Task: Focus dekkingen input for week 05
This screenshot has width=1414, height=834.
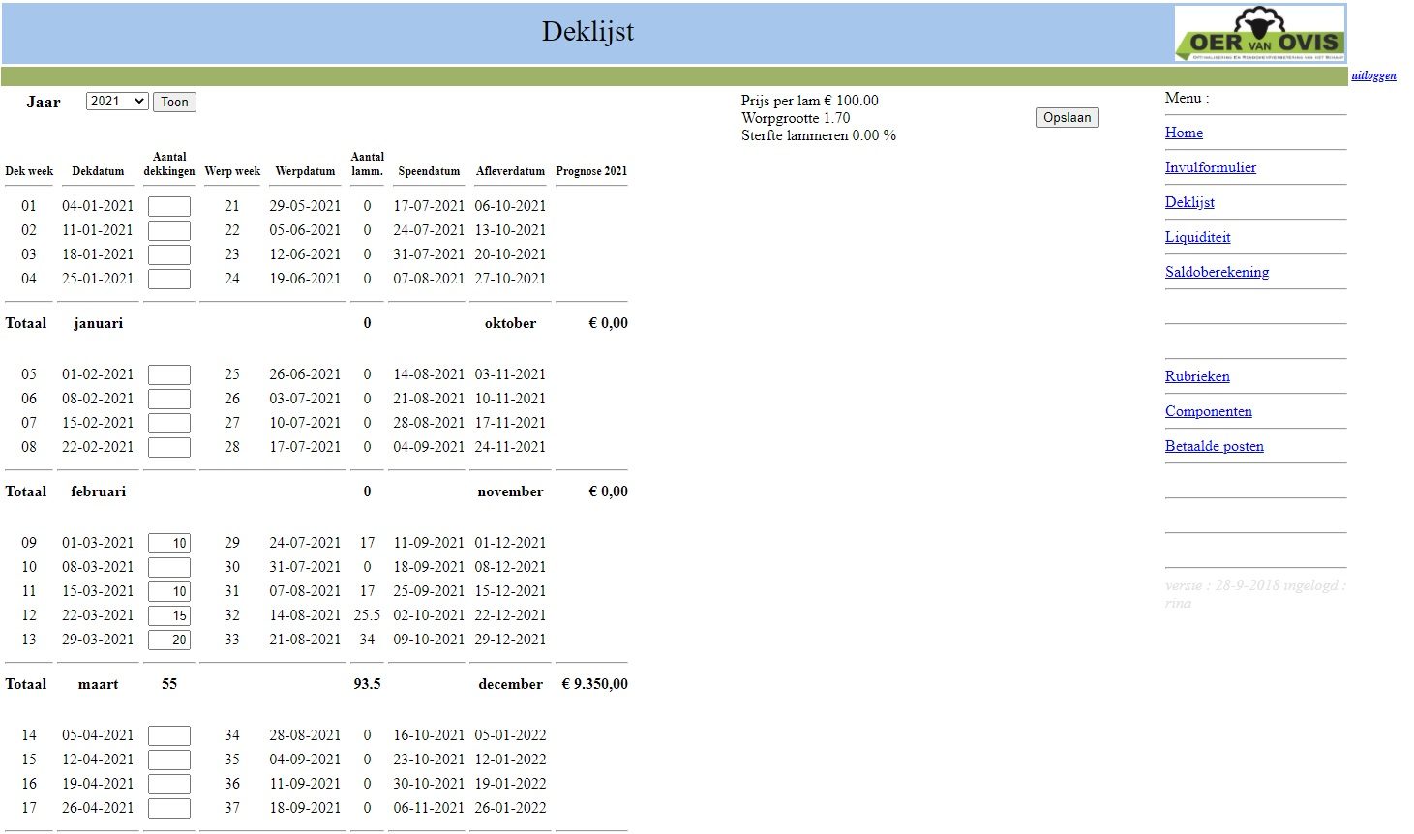Action: click(x=168, y=375)
